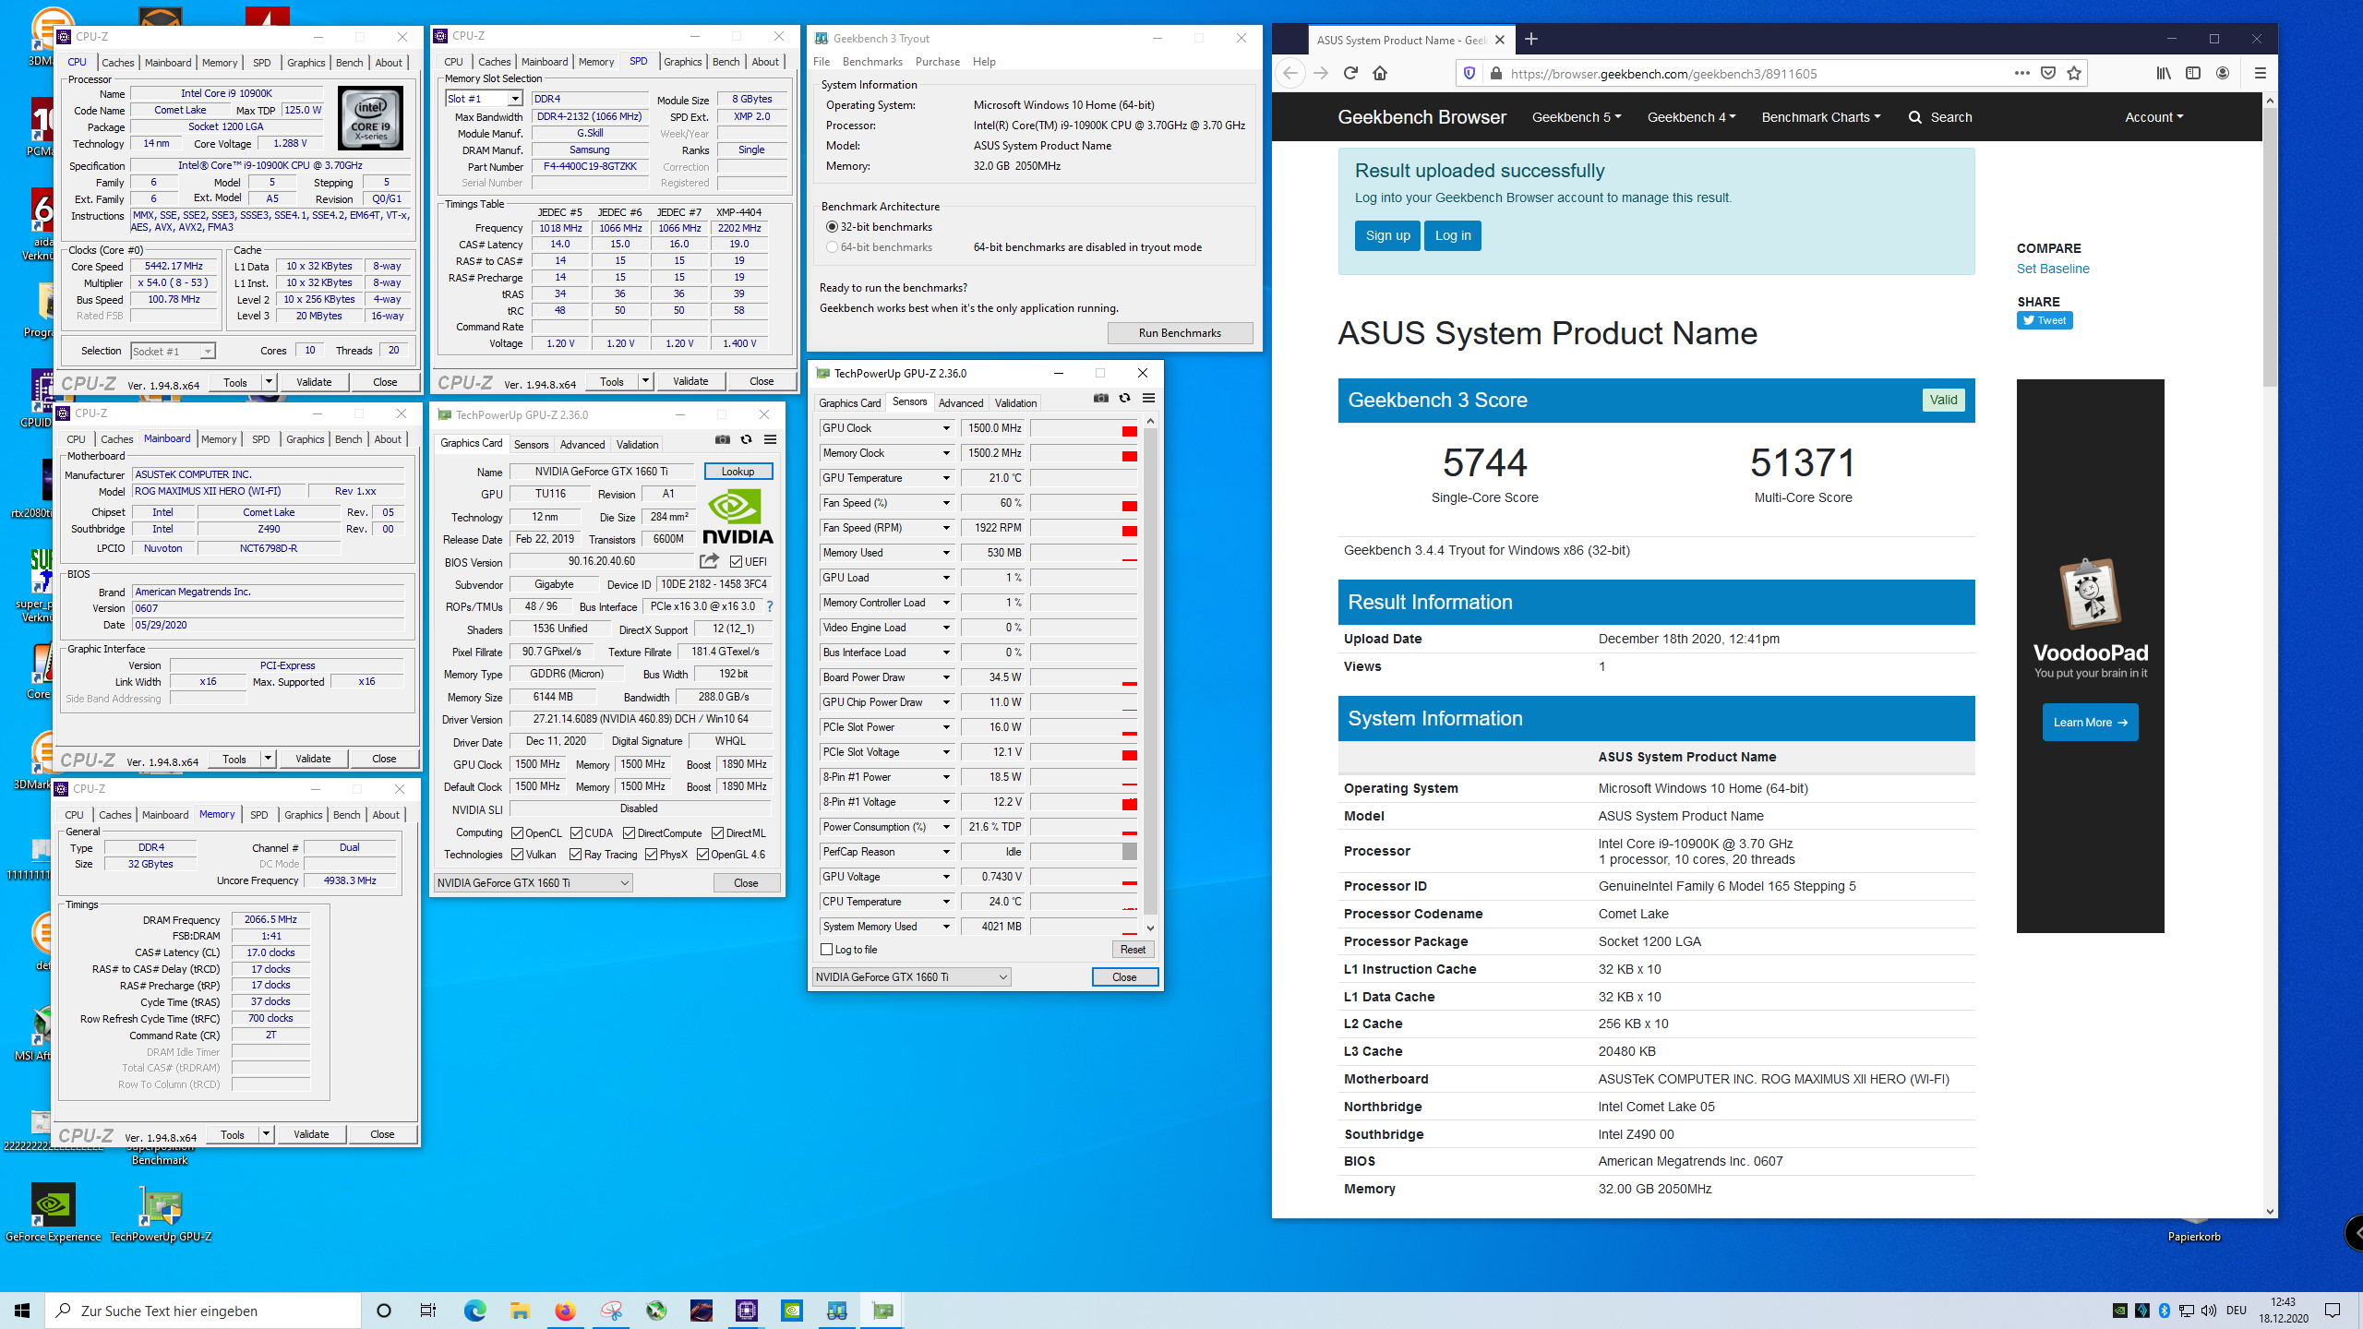Open the TechPowerUp GPU-Z desktop shortcut
The width and height of the screenshot is (2363, 1329).
[x=161, y=1213]
